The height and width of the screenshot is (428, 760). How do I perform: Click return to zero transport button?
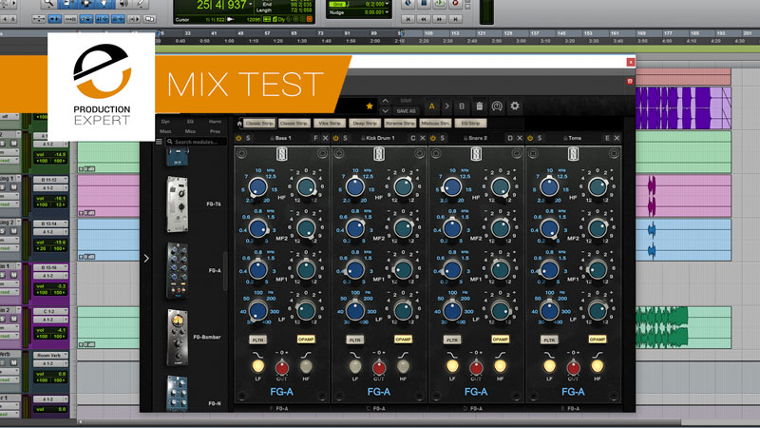pyautogui.click(x=408, y=19)
